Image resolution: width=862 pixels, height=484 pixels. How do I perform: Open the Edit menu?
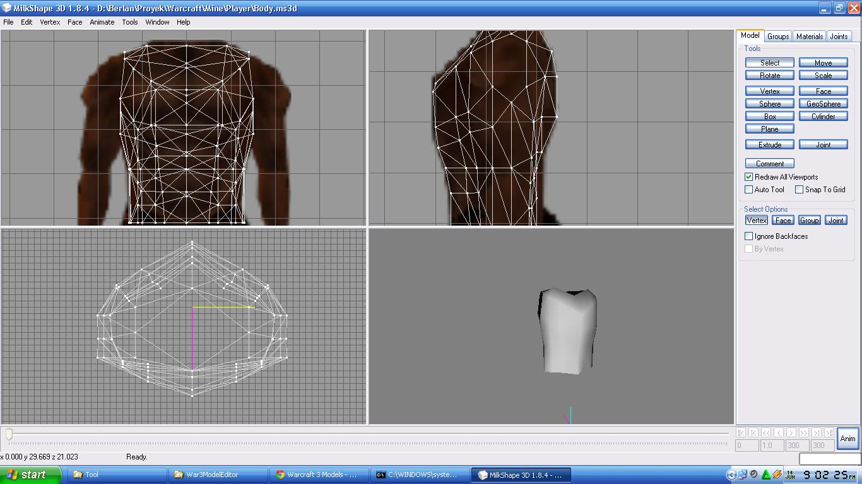[27, 22]
